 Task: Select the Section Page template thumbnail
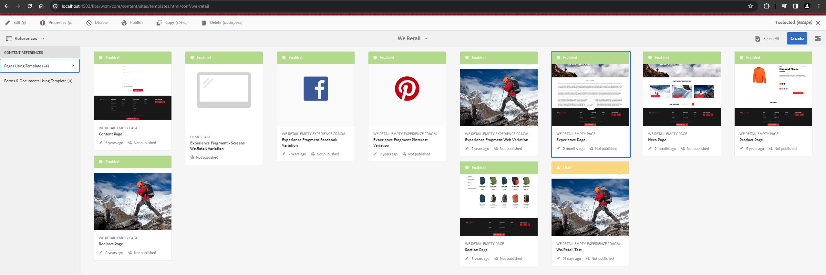point(499,205)
